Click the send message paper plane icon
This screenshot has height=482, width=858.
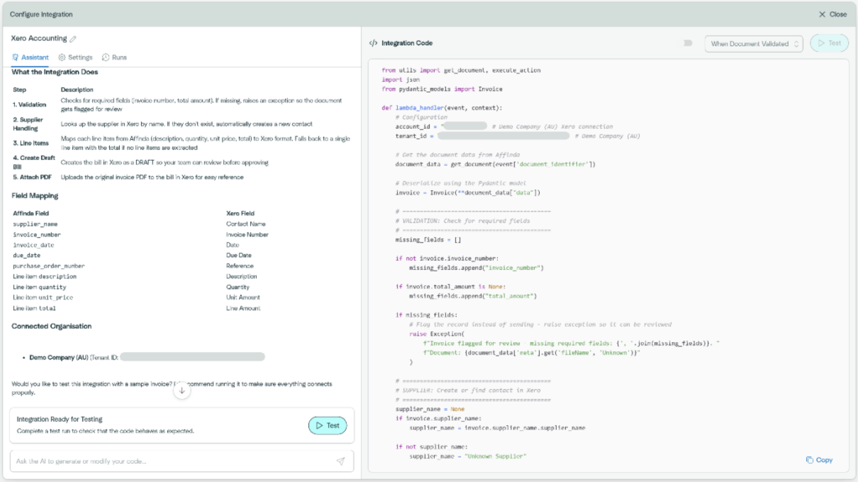[340, 461]
